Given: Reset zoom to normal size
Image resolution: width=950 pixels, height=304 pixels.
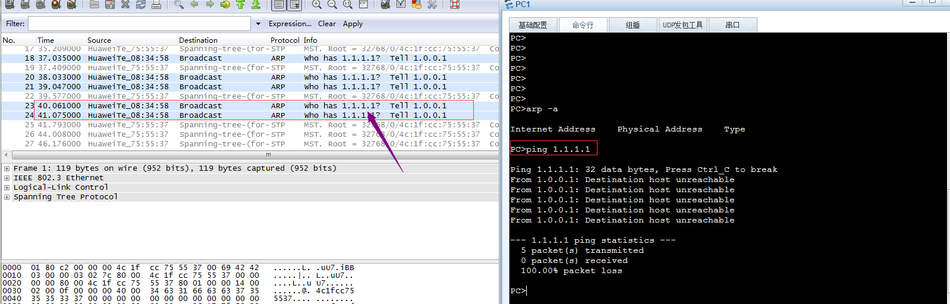Looking at the screenshot, I should pos(348,5).
